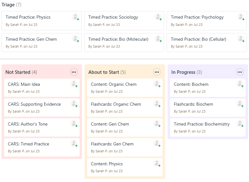Open the Content: Biochem card title
Screen dimensions: 249x182
click(x=191, y=84)
